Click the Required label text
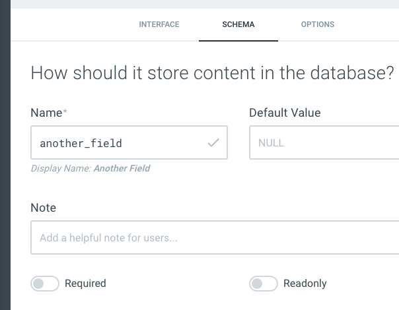The height and width of the screenshot is (310, 399). 85,284
